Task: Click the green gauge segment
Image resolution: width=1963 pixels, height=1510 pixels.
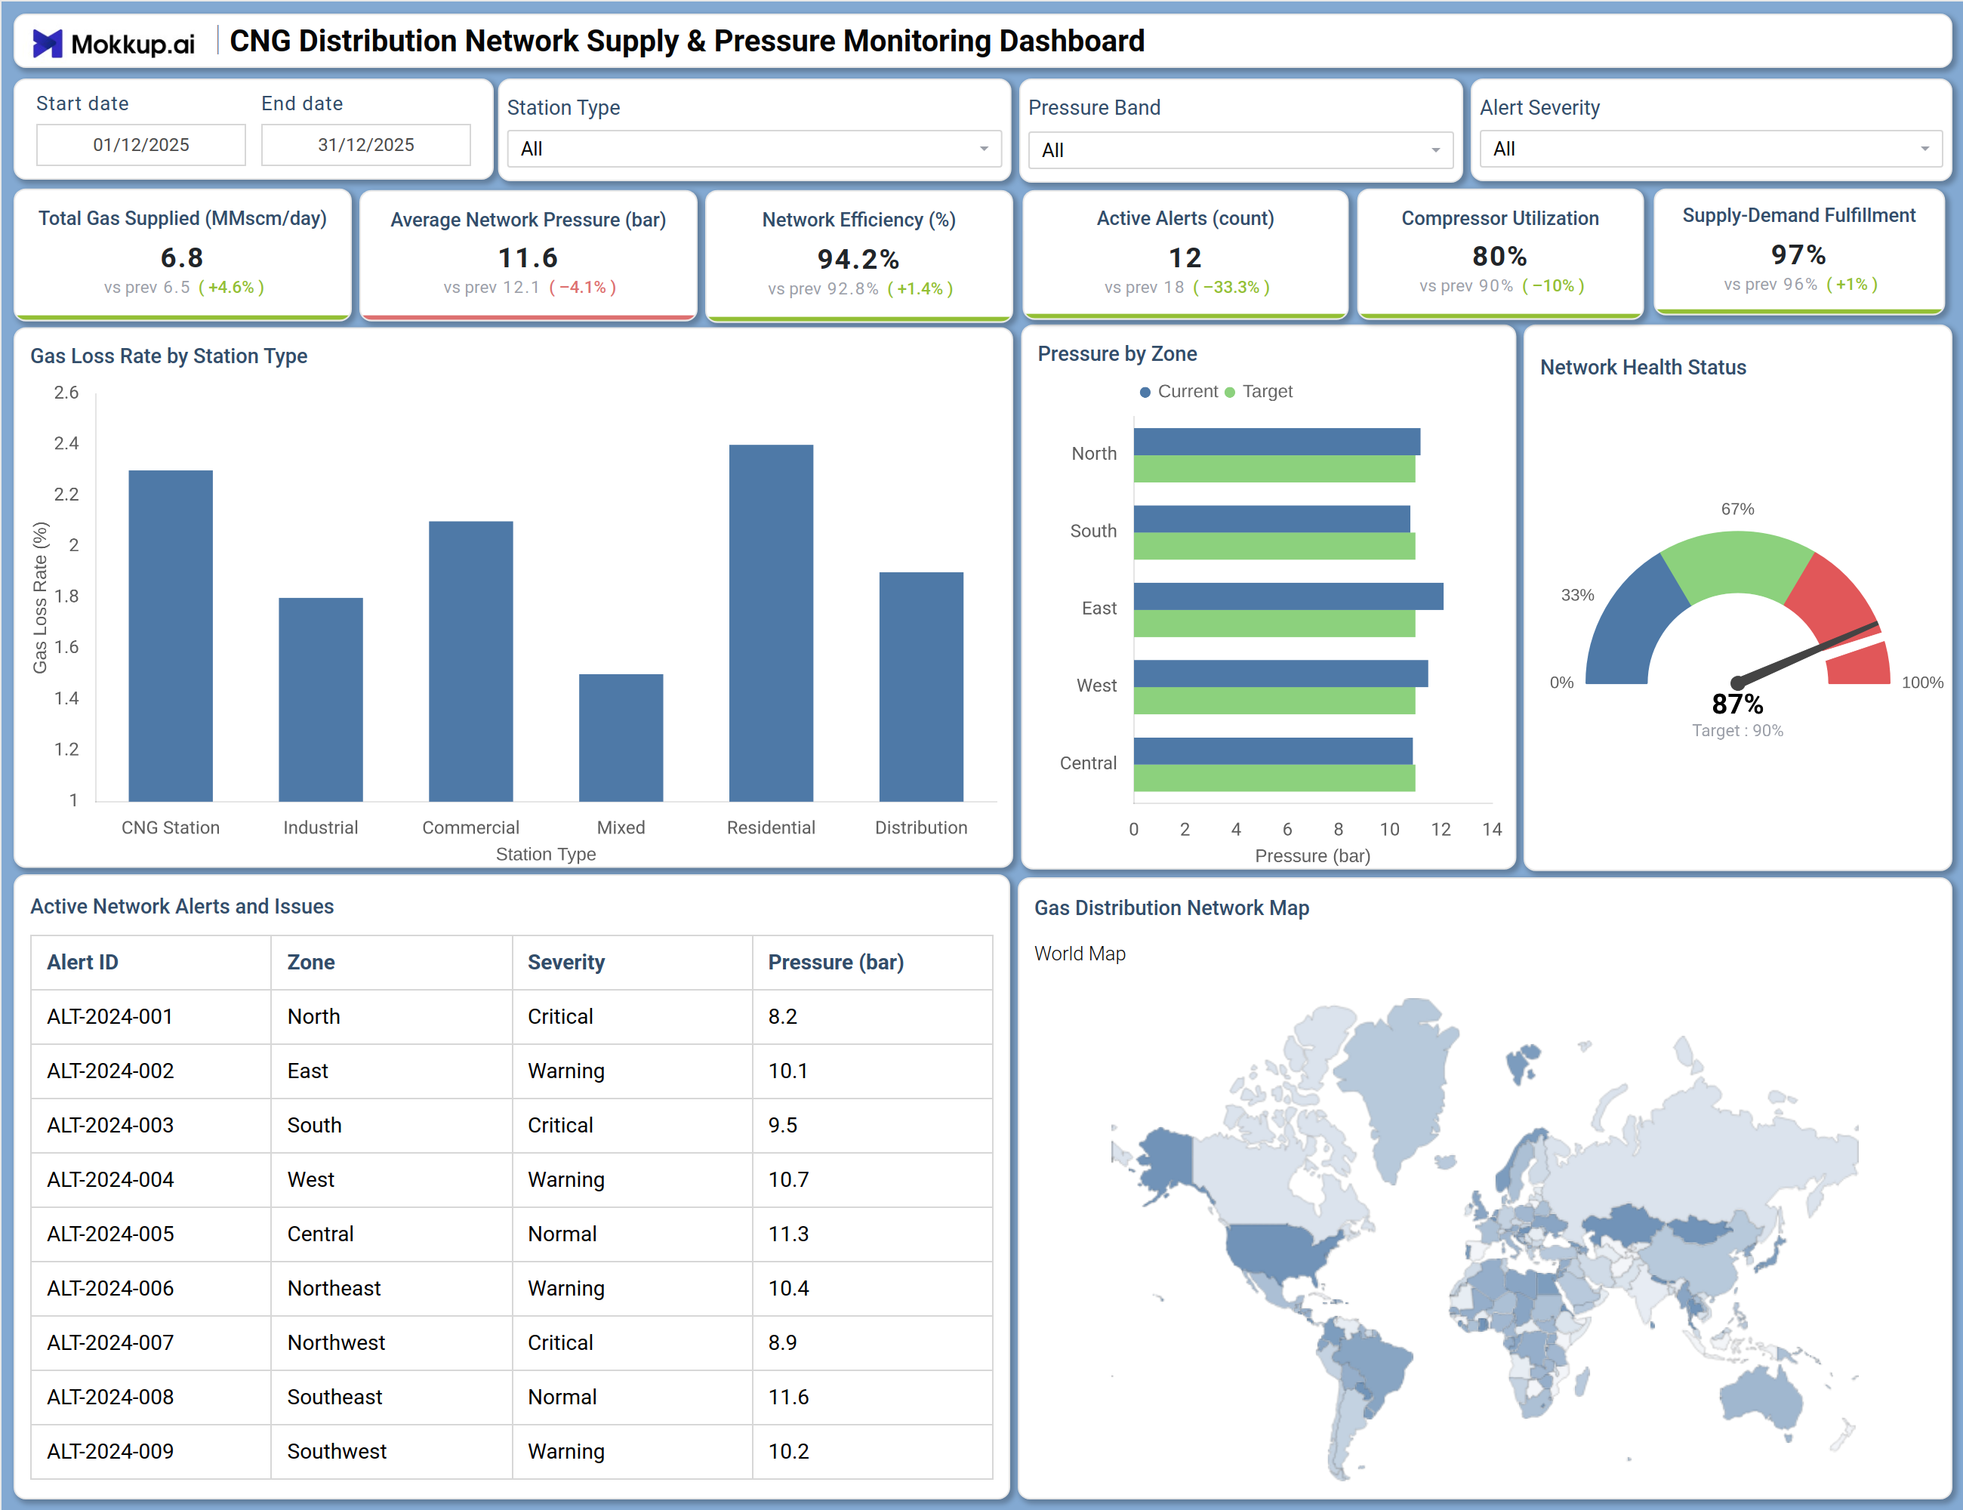Action: point(1737,565)
